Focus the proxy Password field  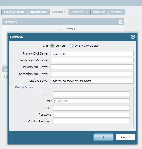pos(91,115)
